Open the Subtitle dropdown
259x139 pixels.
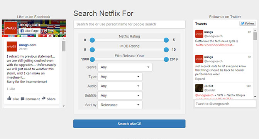tap(120, 96)
